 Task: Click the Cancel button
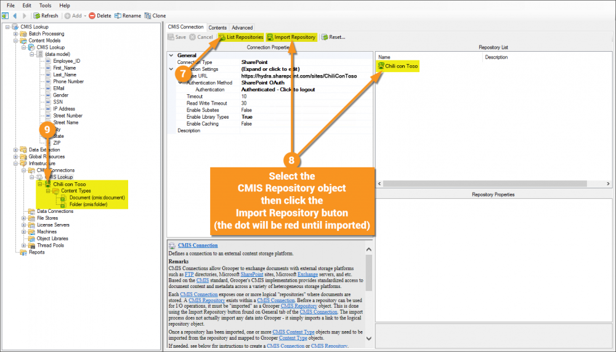pos(201,37)
